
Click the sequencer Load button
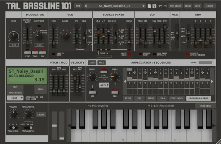point(162,98)
